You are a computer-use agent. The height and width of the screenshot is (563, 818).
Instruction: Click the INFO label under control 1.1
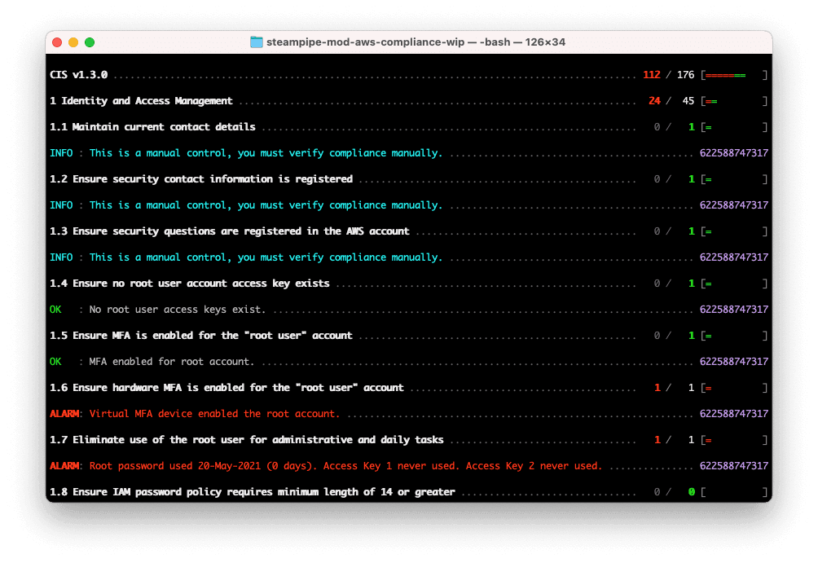point(61,153)
